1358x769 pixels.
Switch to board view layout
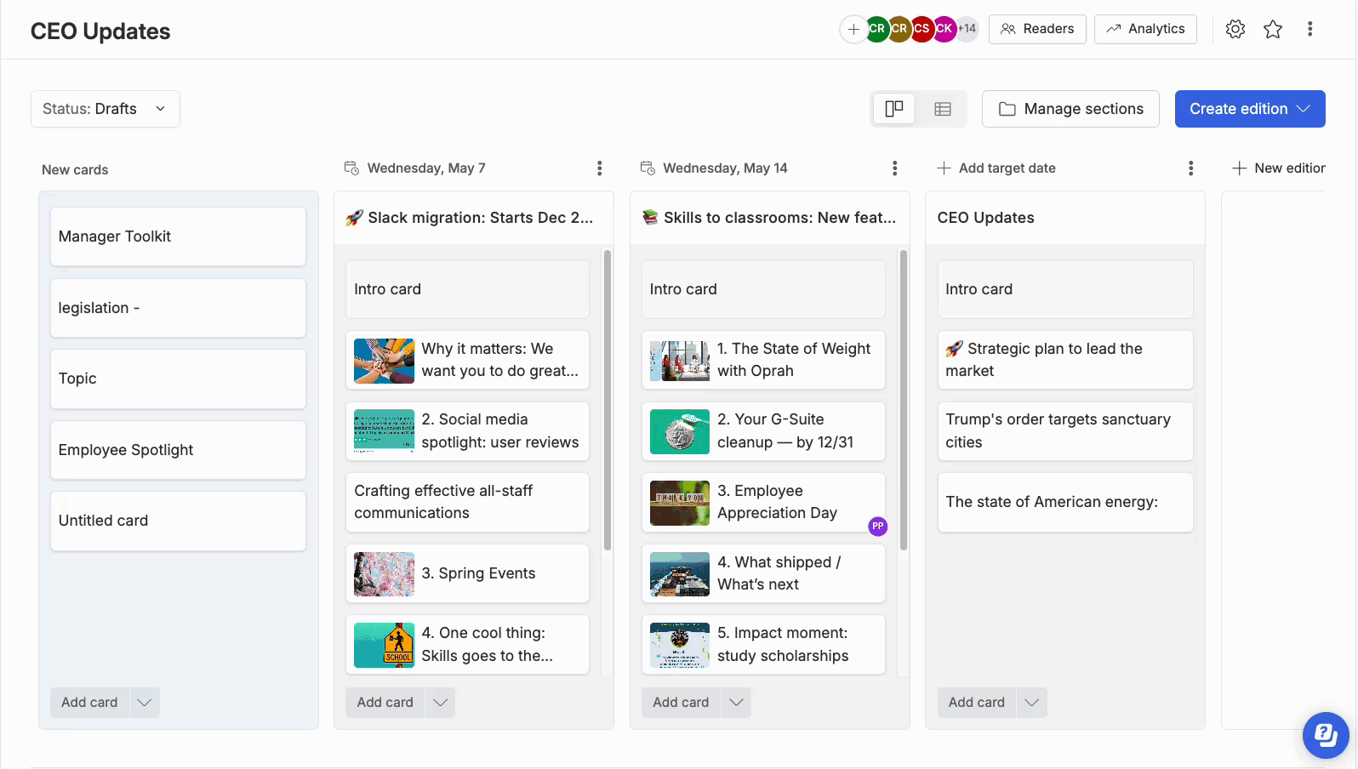[x=894, y=109]
